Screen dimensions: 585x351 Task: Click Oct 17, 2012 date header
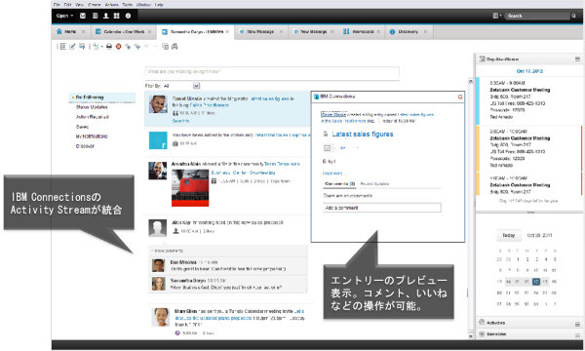point(529,71)
